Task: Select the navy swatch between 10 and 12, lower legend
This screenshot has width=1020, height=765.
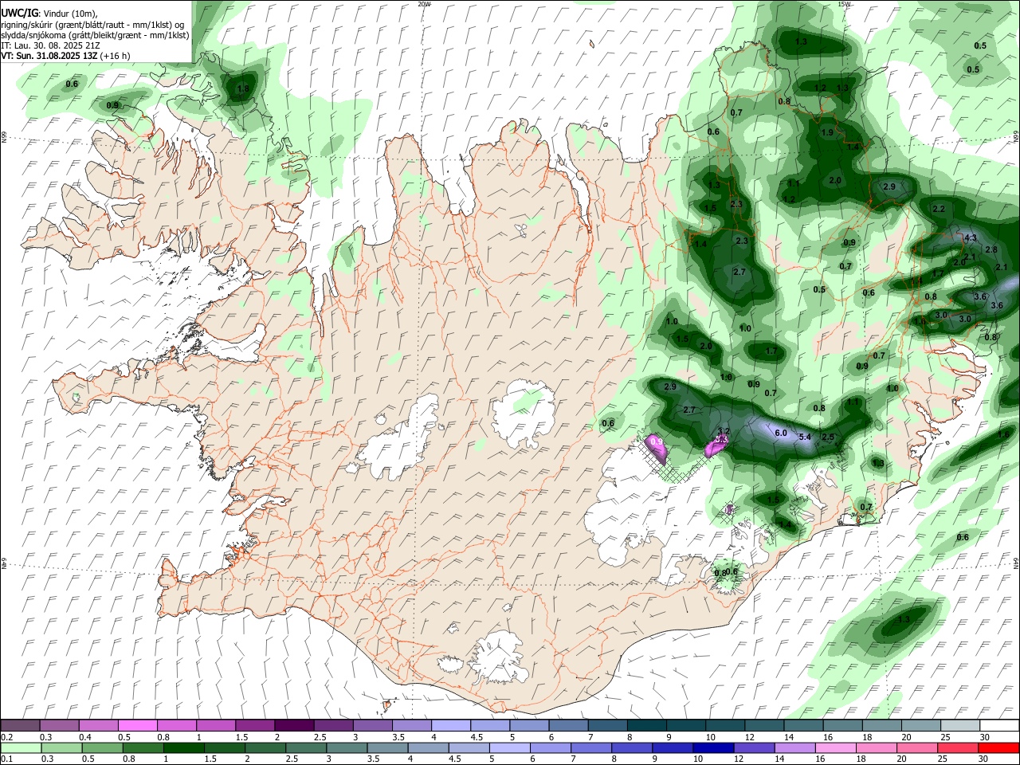Action: tap(713, 747)
